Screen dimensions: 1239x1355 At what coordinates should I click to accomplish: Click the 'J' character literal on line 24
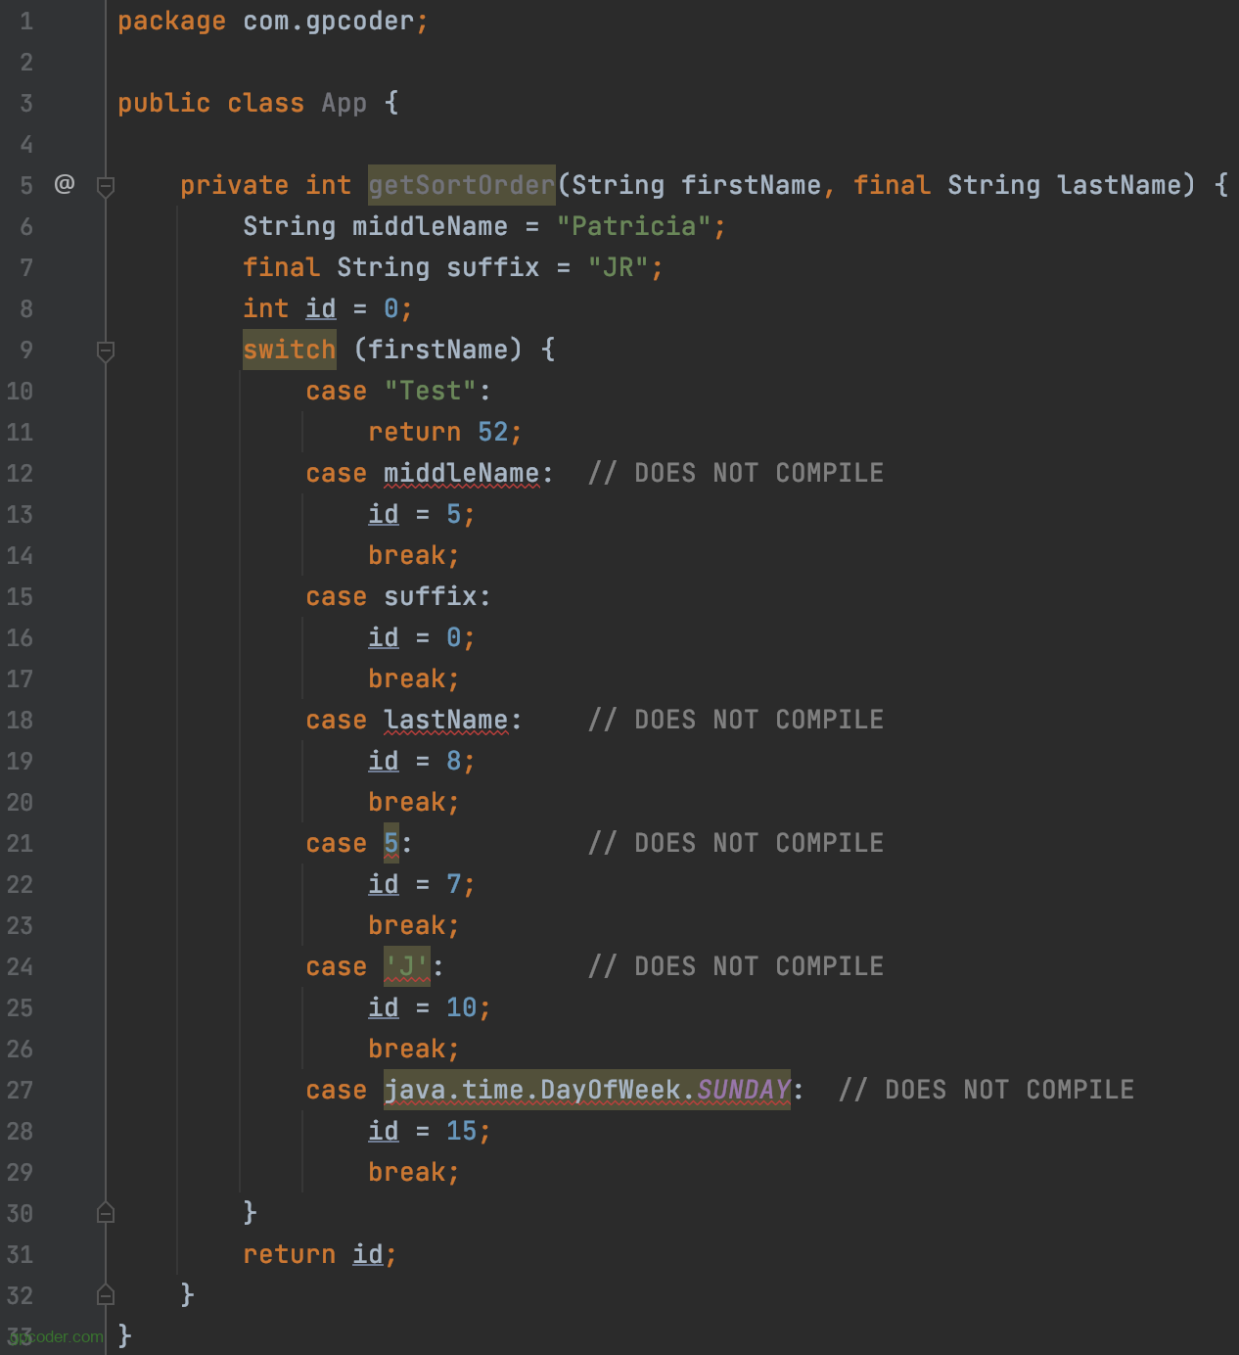pos(406,967)
